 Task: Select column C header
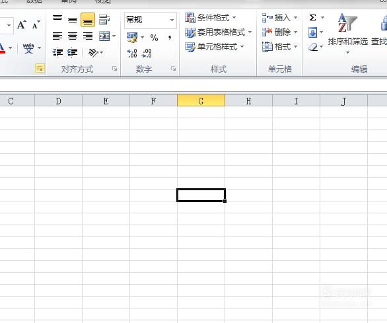click(x=17, y=101)
